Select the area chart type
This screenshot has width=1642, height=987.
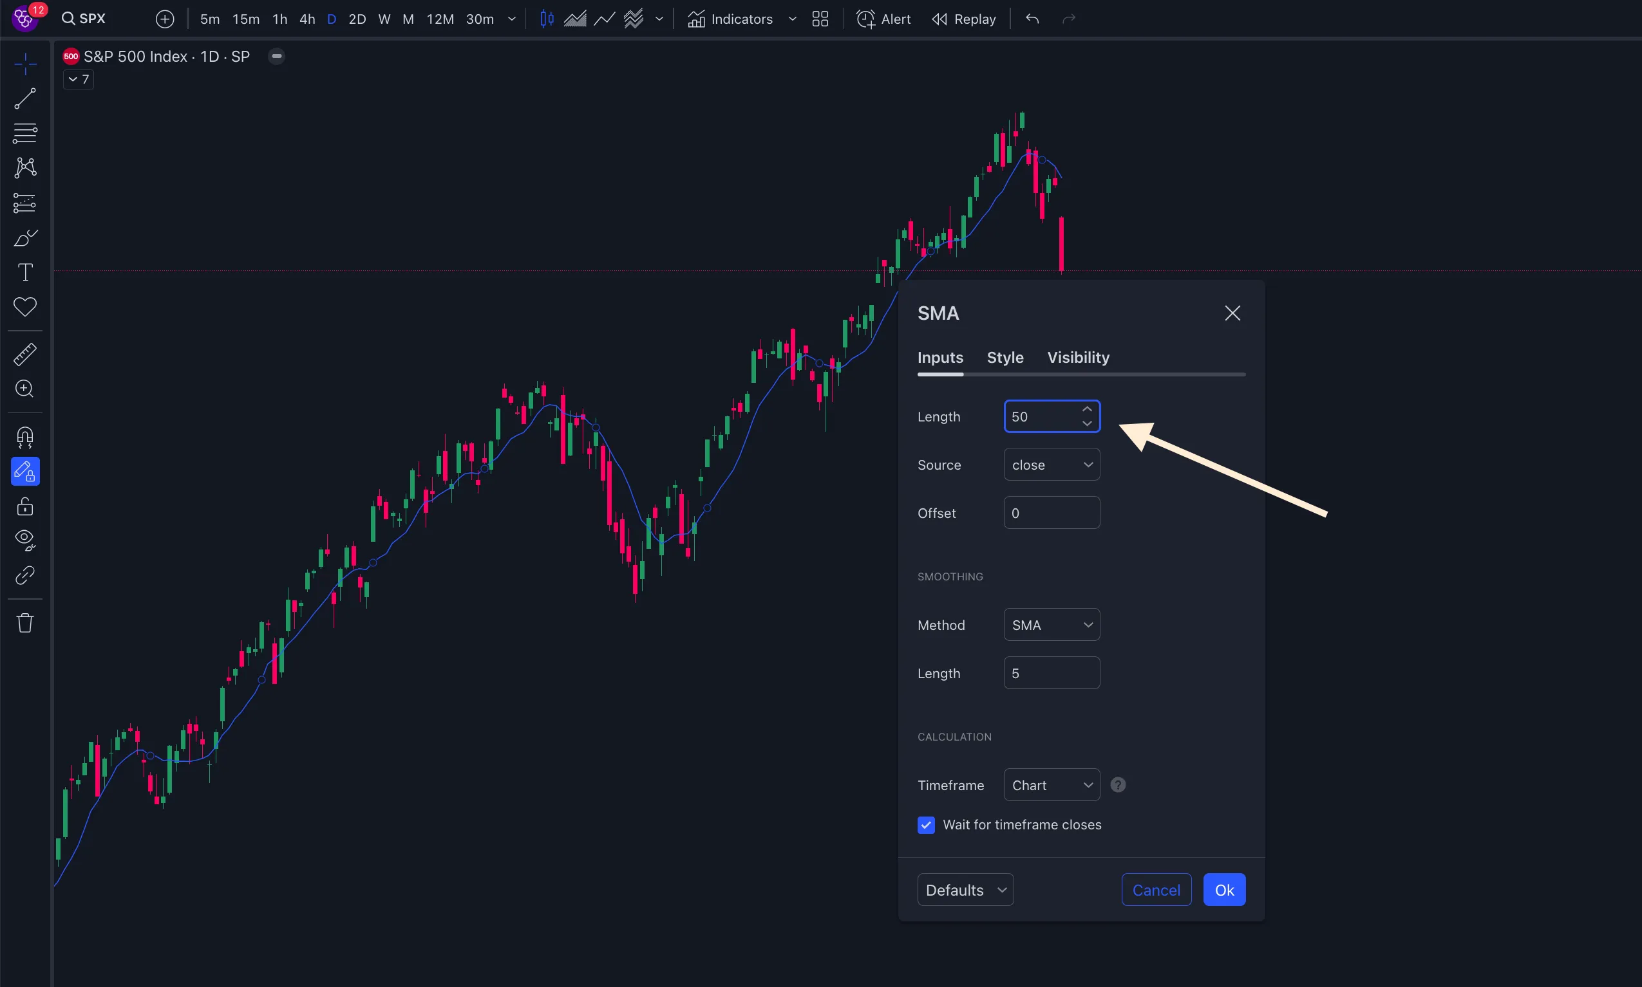click(x=575, y=19)
